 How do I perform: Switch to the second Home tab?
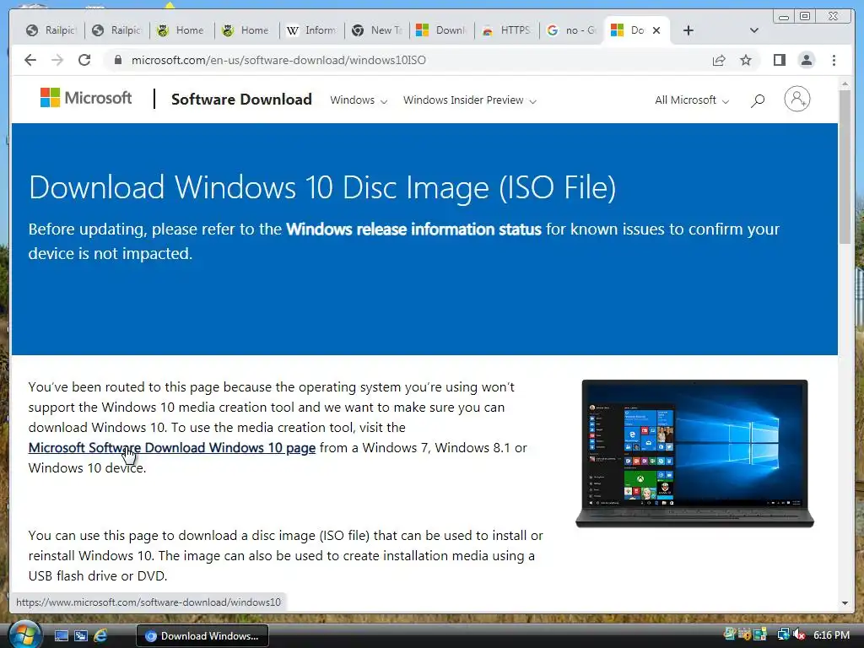[247, 30]
